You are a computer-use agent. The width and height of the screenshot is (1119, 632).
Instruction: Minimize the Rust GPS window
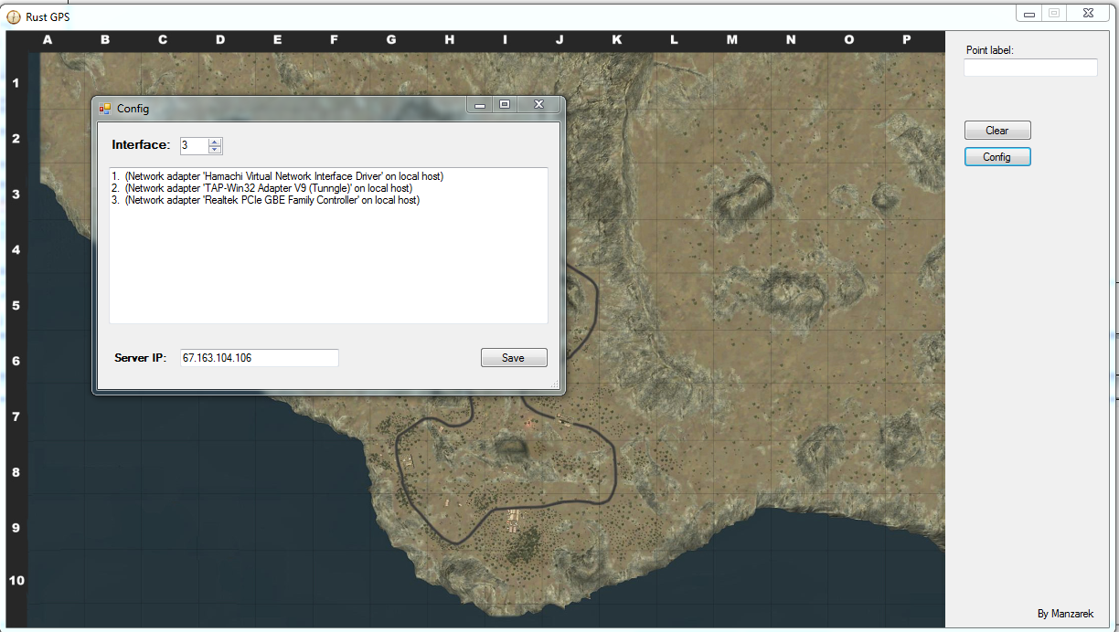[1029, 13]
